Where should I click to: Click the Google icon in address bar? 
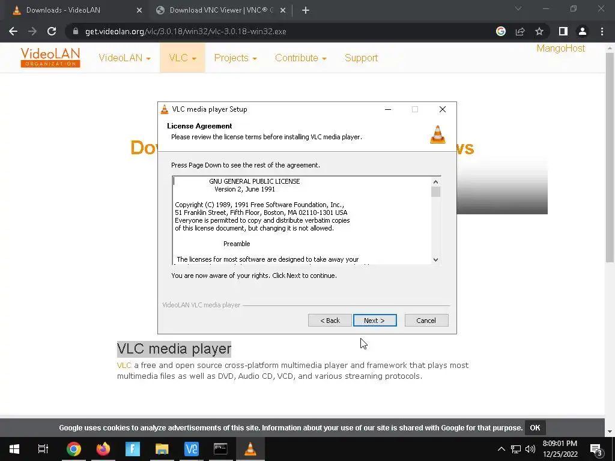[x=501, y=31]
